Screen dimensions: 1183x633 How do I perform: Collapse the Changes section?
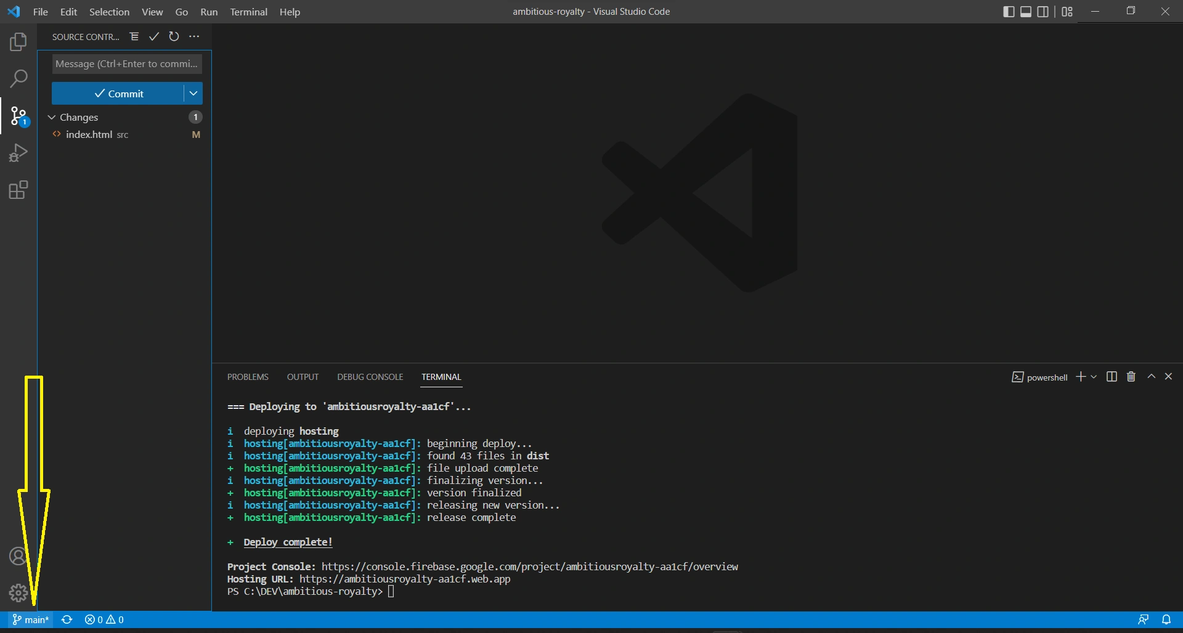click(x=52, y=118)
